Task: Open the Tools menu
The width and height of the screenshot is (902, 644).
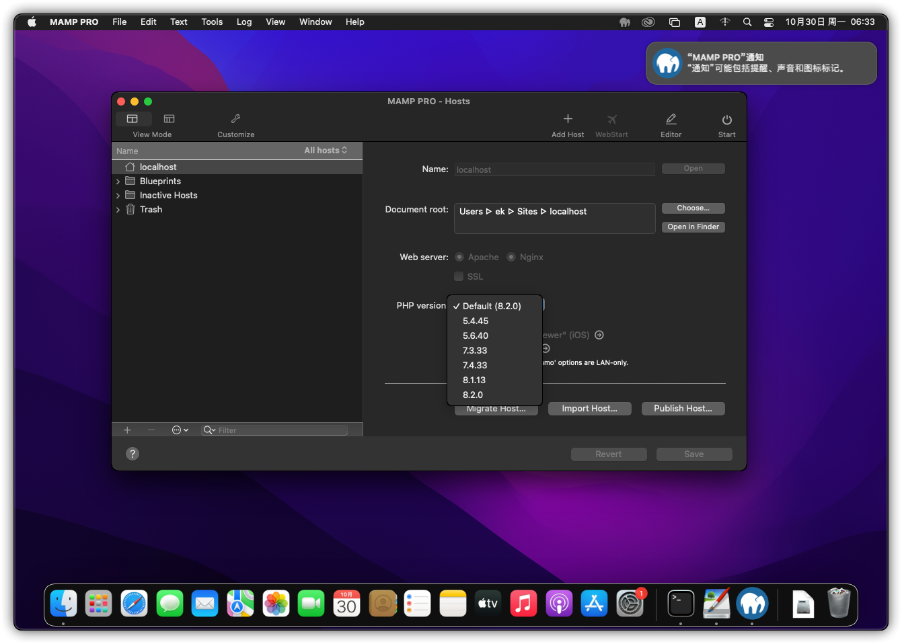Action: click(212, 22)
